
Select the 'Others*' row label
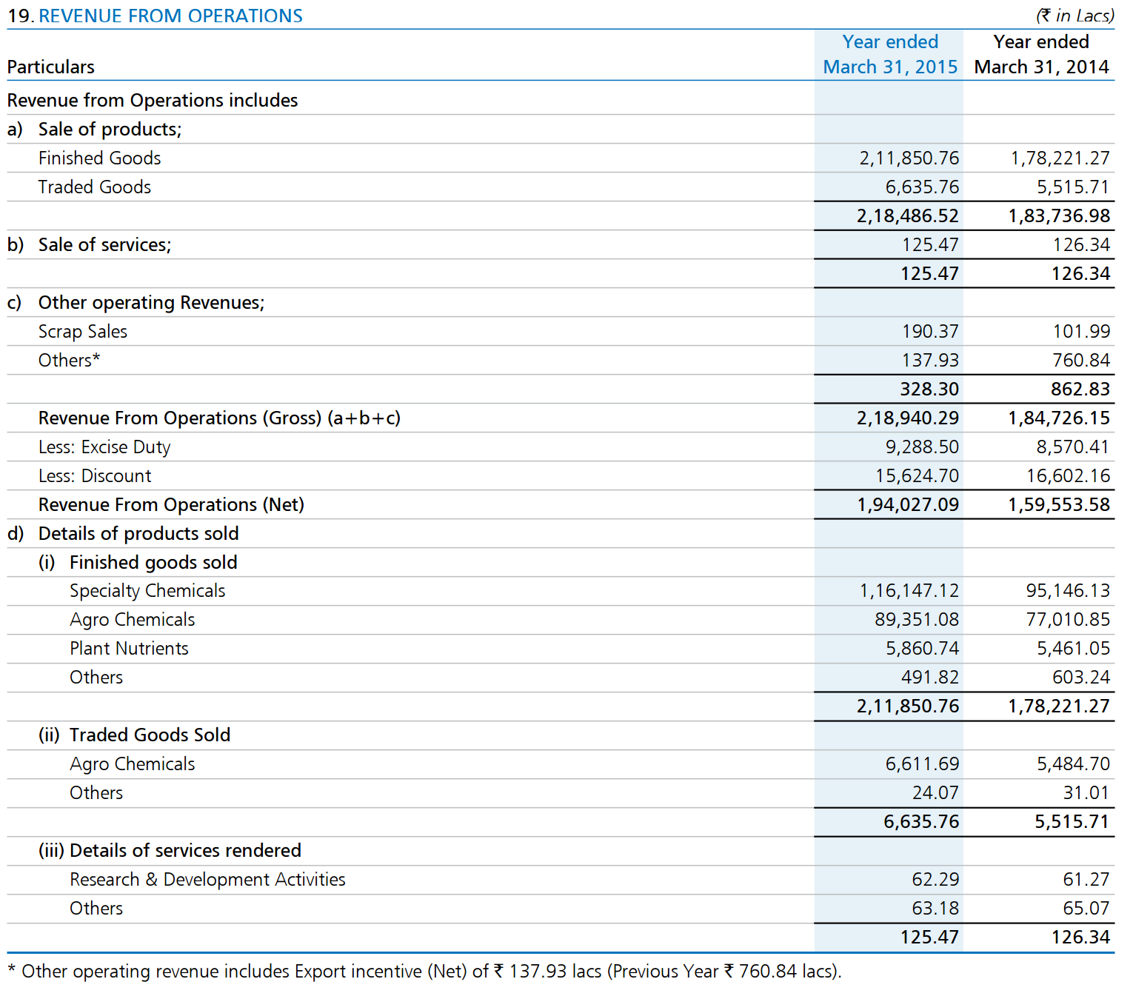coord(70,360)
